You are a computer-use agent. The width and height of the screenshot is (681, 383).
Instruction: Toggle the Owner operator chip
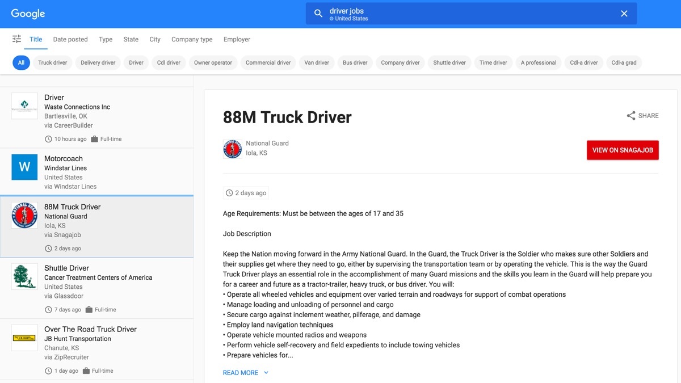213,62
